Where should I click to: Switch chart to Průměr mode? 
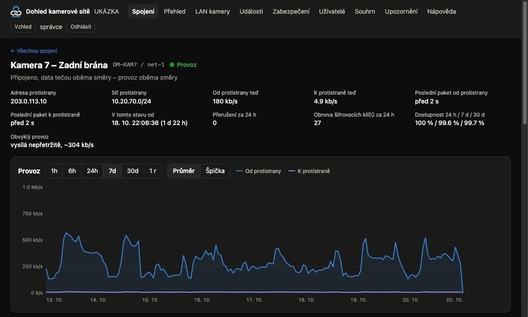184,171
